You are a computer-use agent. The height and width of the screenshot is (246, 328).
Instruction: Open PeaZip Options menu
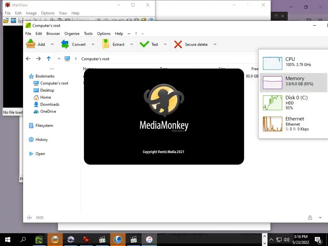pos(104,33)
